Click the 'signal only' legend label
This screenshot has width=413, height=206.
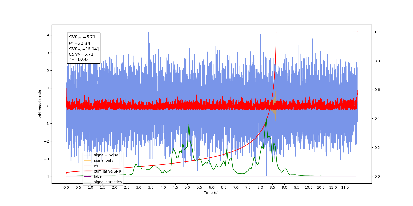tap(104, 160)
